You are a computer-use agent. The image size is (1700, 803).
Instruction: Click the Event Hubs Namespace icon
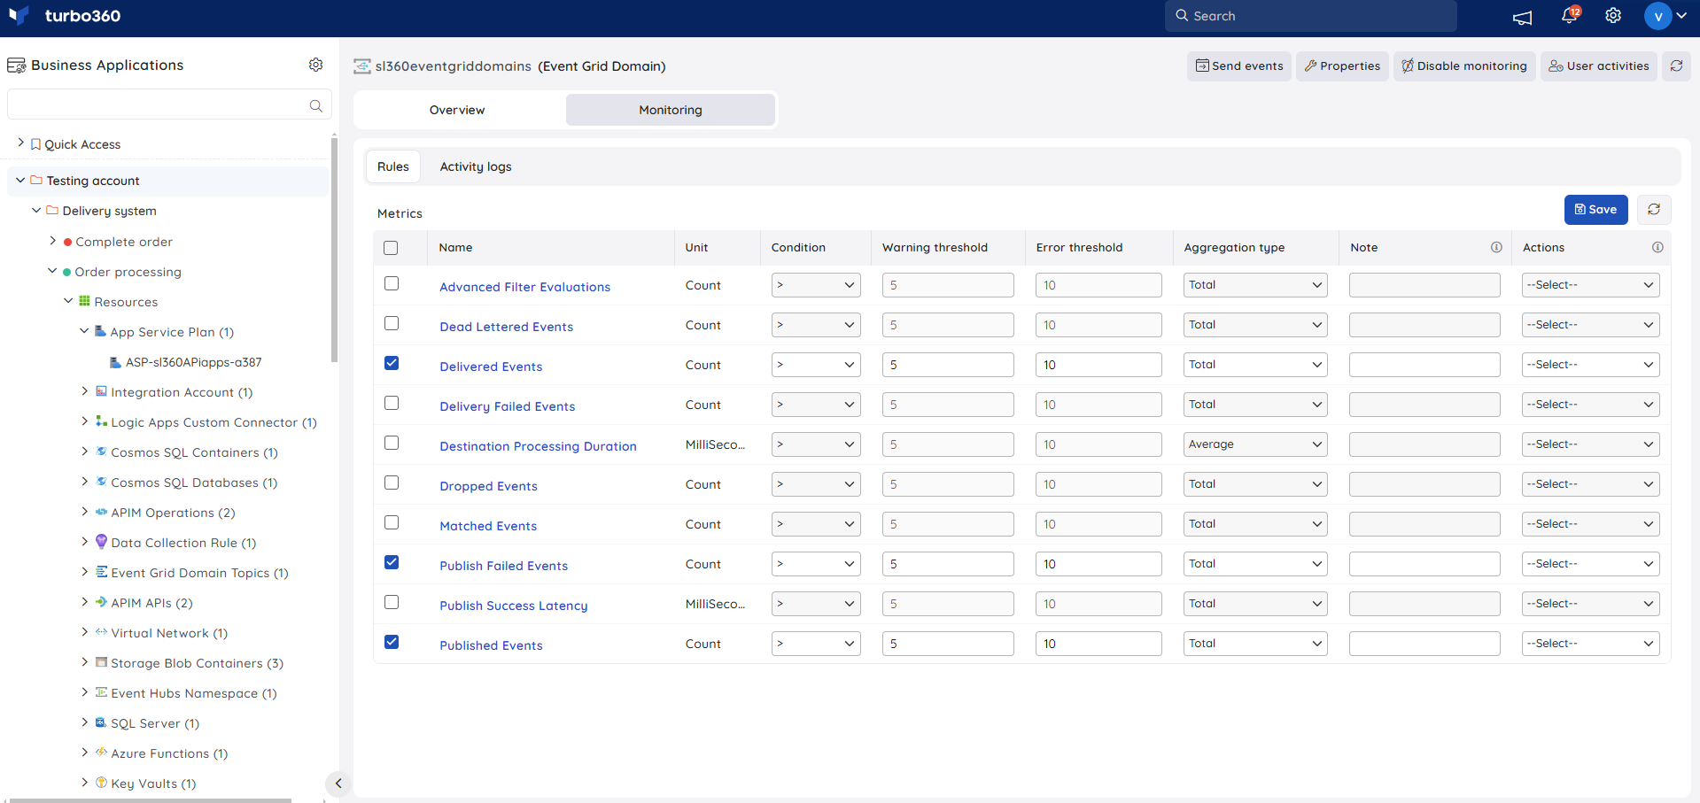(101, 692)
